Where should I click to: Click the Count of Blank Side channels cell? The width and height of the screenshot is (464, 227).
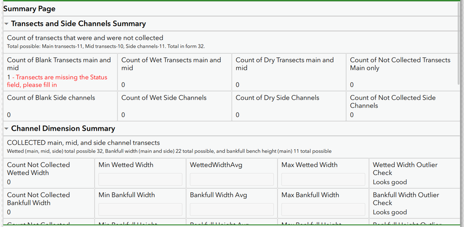point(60,106)
